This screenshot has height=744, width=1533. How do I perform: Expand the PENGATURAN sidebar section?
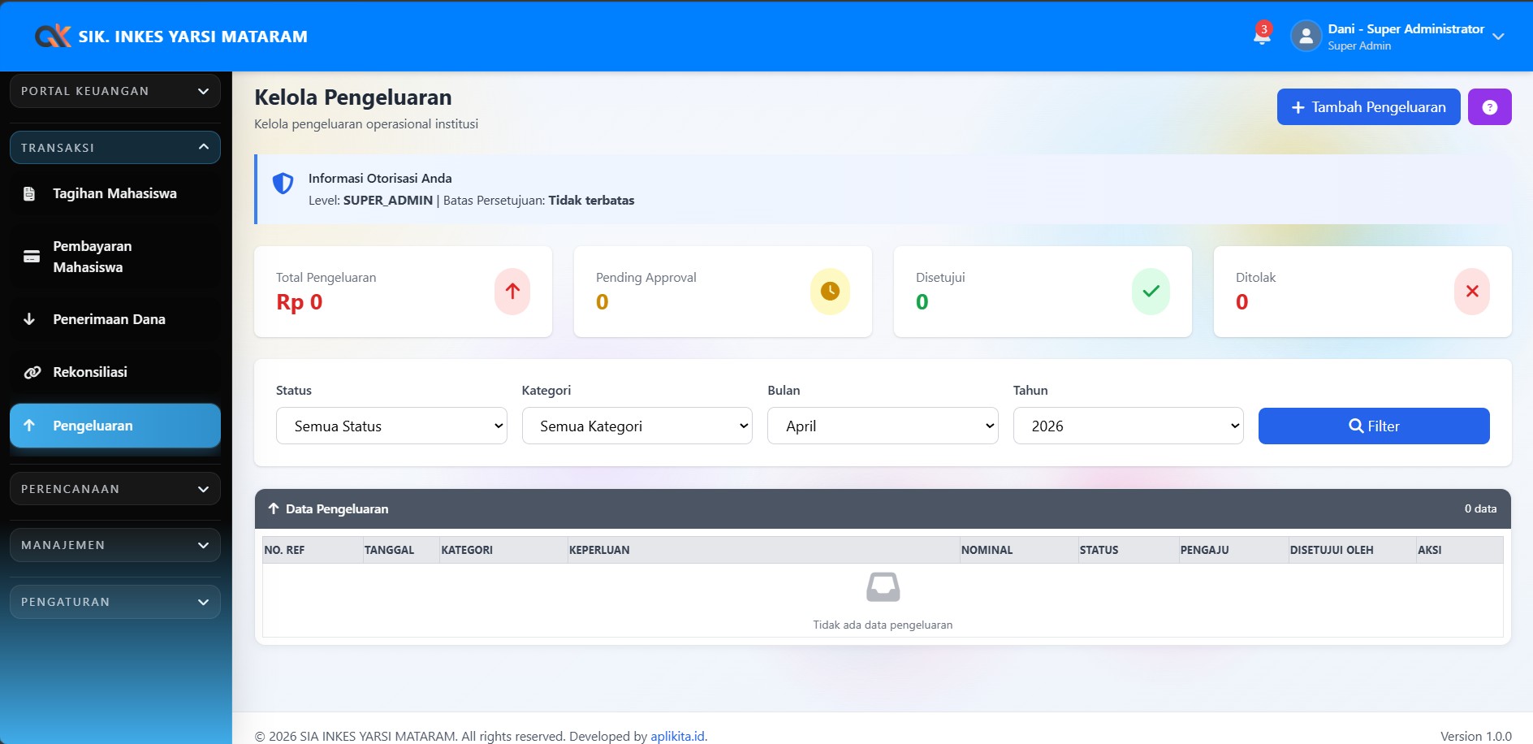coord(115,602)
